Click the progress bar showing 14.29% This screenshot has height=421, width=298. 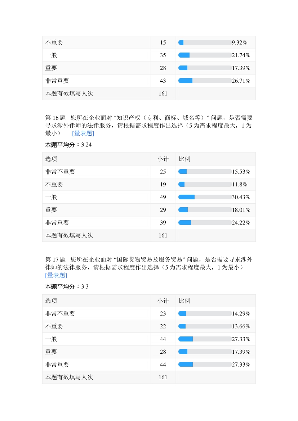tap(205, 314)
